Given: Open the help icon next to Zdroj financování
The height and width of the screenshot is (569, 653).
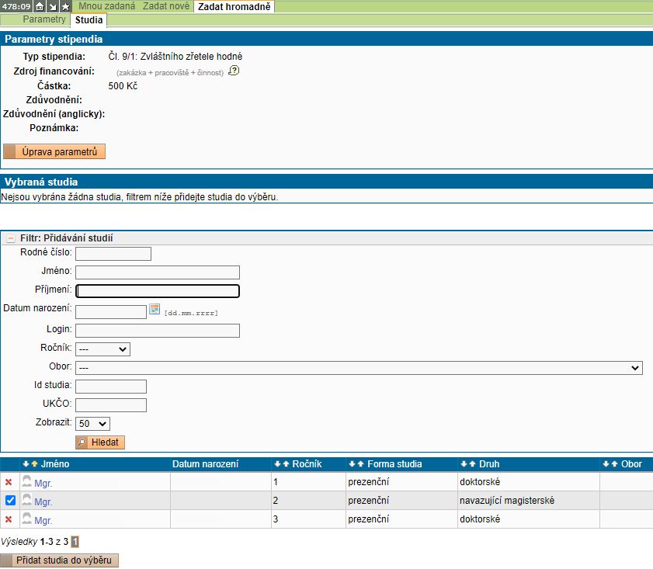Looking at the screenshot, I should [234, 71].
